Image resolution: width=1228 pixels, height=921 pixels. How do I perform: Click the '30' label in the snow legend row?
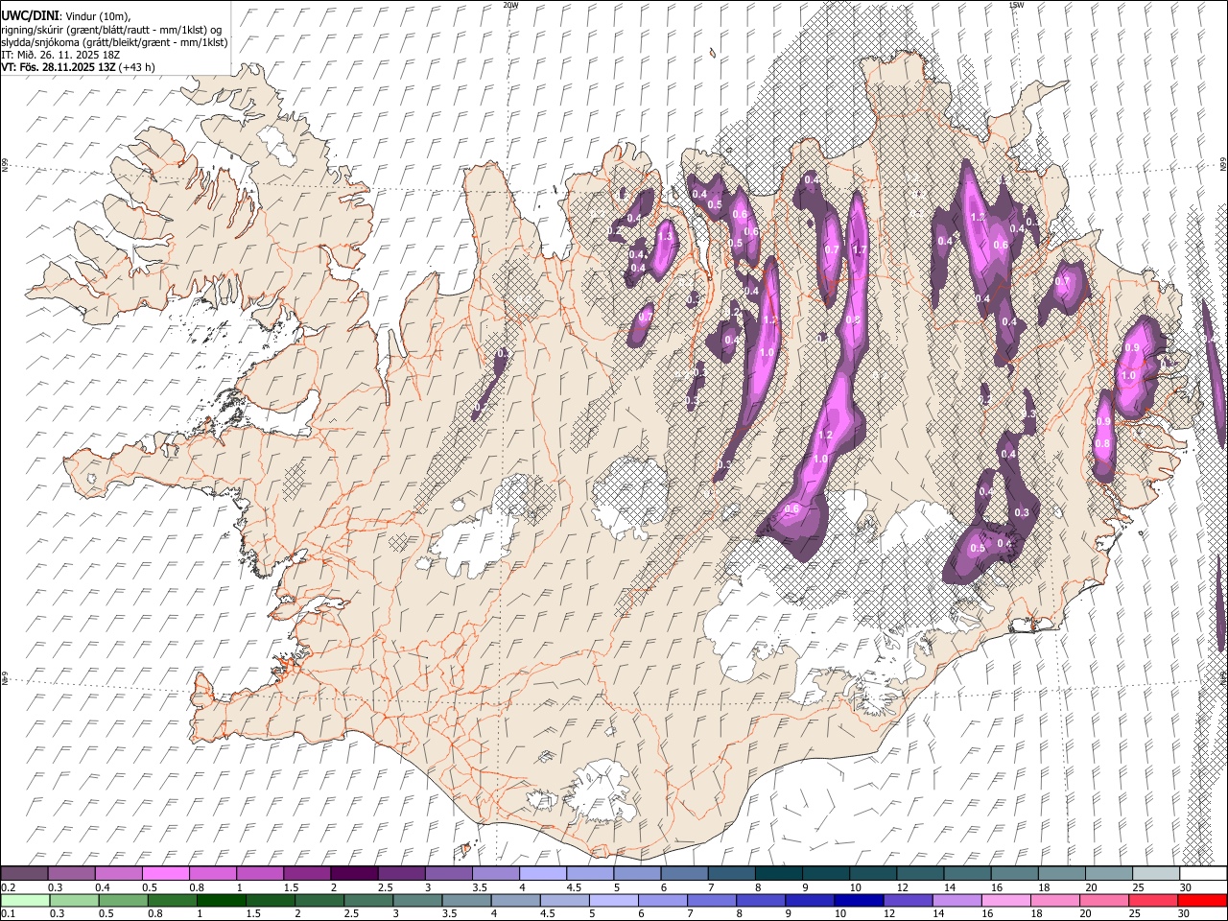pyautogui.click(x=1186, y=887)
